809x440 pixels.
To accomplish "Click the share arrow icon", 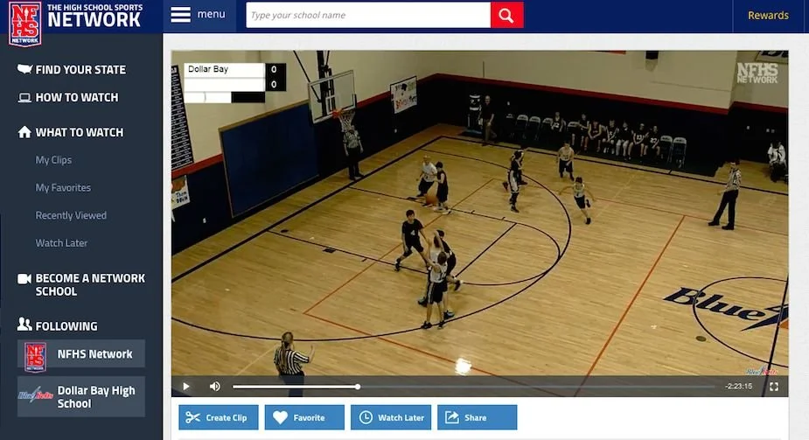I will point(452,416).
